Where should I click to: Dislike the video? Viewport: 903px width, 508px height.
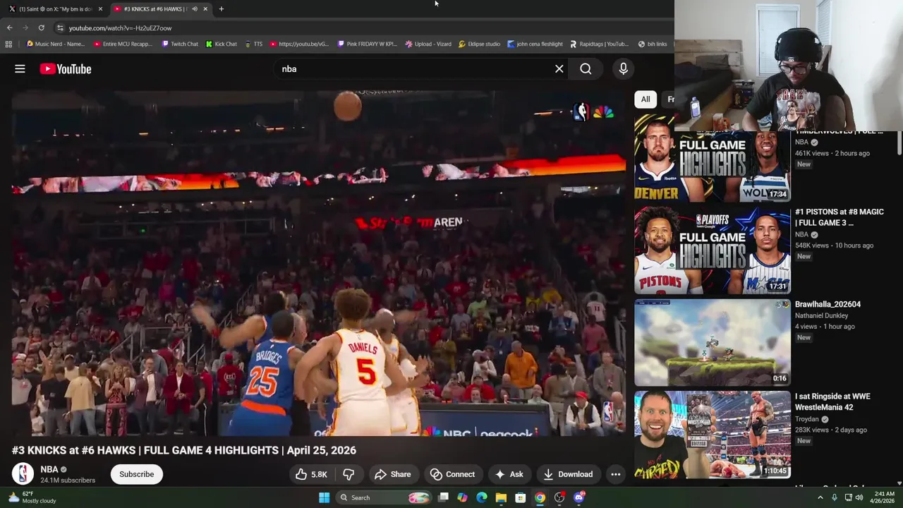349,474
